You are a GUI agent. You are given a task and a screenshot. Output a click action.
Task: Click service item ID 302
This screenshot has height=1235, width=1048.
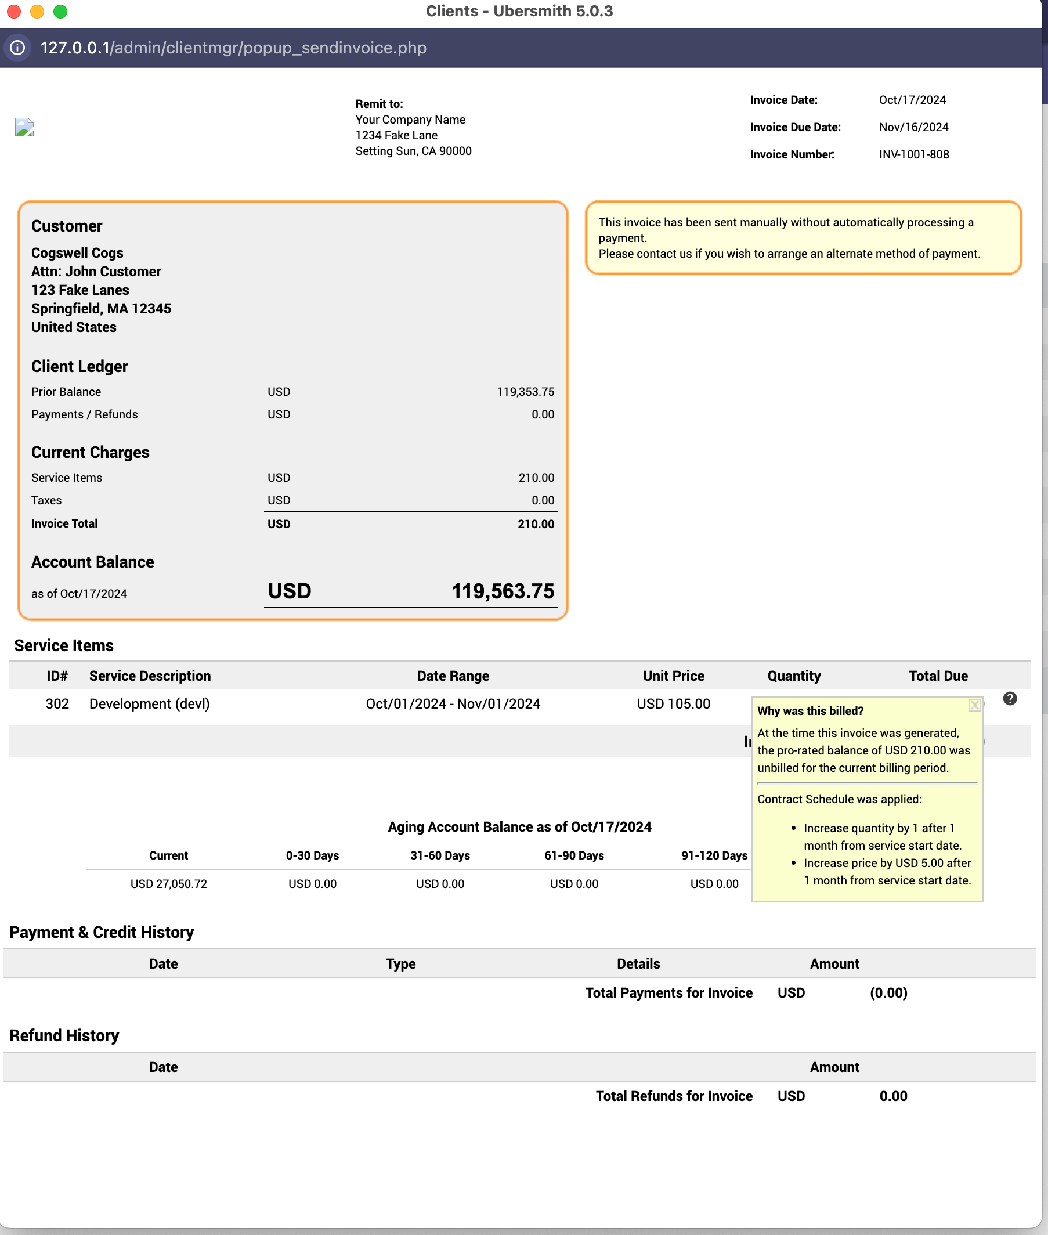click(x=57, y=704)
